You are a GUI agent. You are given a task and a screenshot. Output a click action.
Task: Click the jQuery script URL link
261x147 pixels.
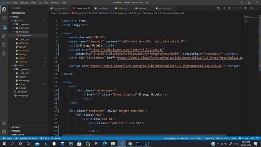click(x=126, y=49)
